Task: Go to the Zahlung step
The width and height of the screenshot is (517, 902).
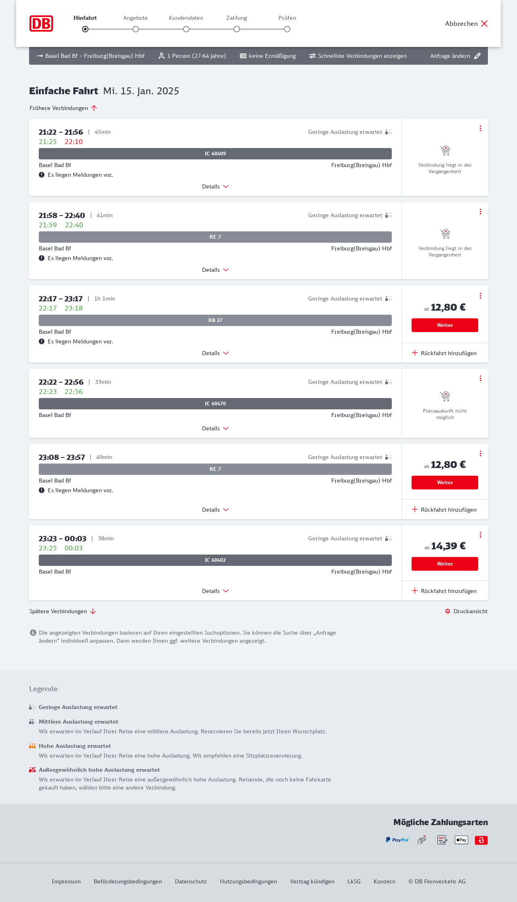Action: (237, 29)
